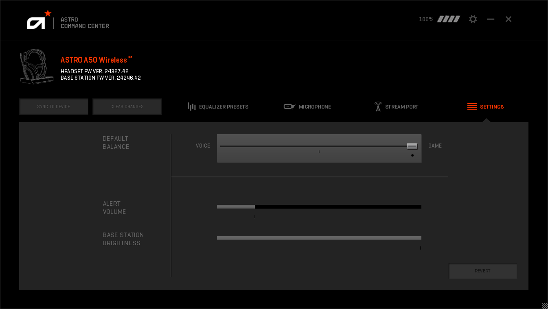Click ASTRO A50 Wireless device name
The width and height of the screenshot is (548, 309).
(96, 60)
